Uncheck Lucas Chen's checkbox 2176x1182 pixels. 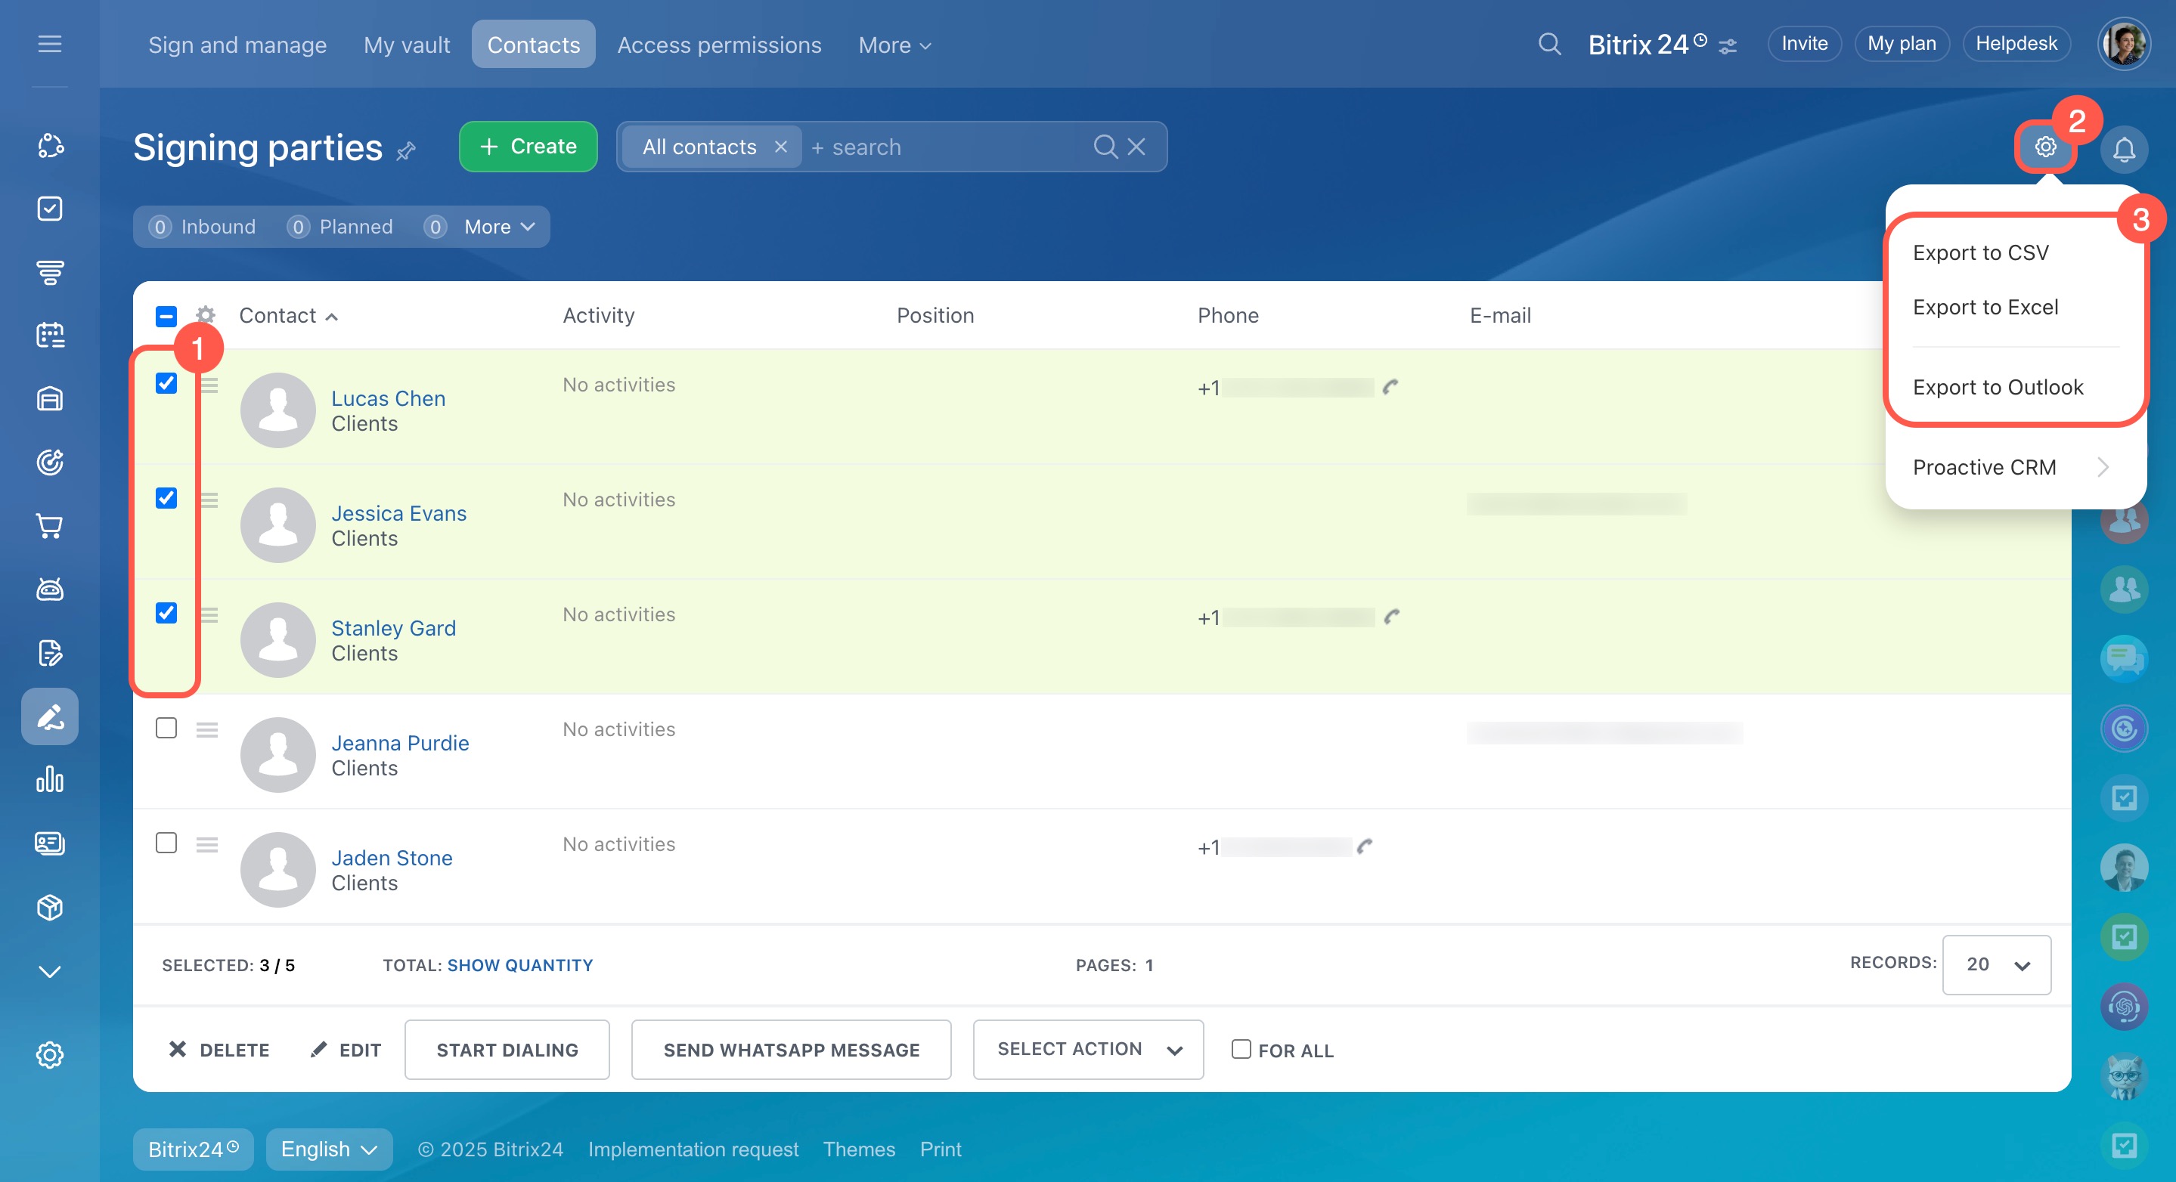pos(166,383)
